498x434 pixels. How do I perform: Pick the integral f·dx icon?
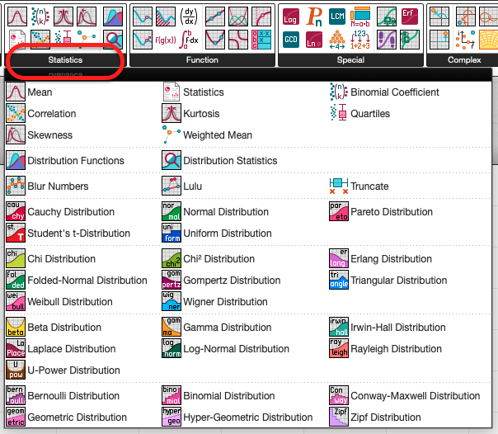pos(189,40)
